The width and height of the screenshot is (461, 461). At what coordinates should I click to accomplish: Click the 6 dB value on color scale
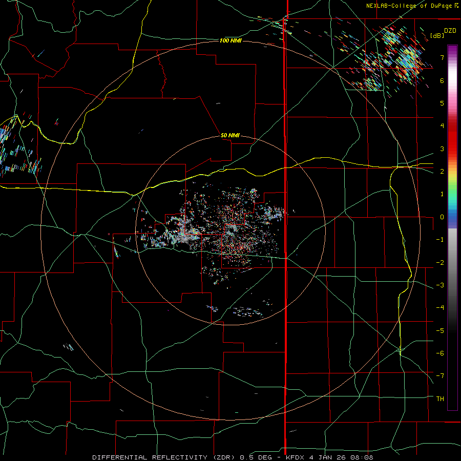point(442,80)
